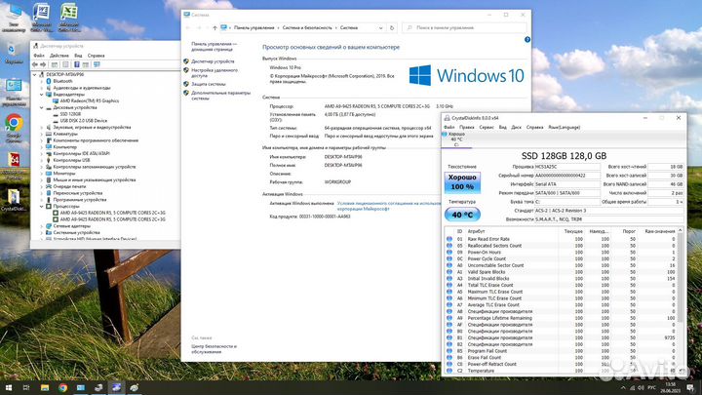Open the Действие menu in Device Manager
The height and width of the screenshot is (395, 702).
click(59, 56)
